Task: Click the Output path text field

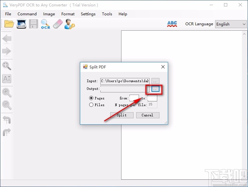Action: (125, 89)
